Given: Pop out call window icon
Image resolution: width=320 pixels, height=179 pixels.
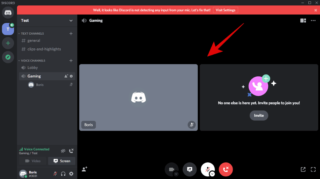Looking at the screenshot, I should [303, 169].
